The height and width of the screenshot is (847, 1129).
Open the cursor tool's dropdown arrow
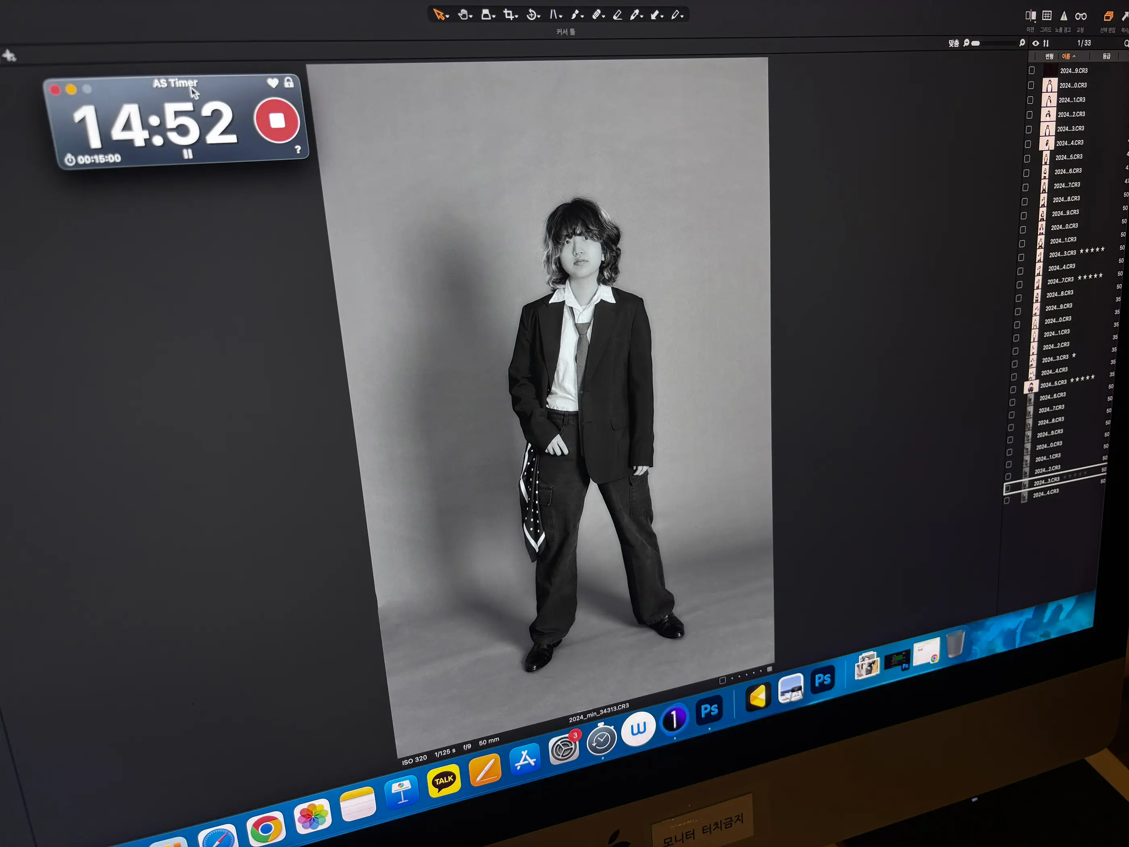click(448, 16)
